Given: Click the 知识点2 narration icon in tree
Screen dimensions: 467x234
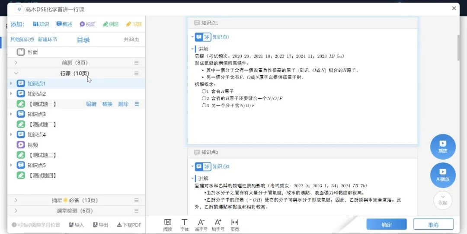Looking at the screenshot, I should [x=21, y=93].
